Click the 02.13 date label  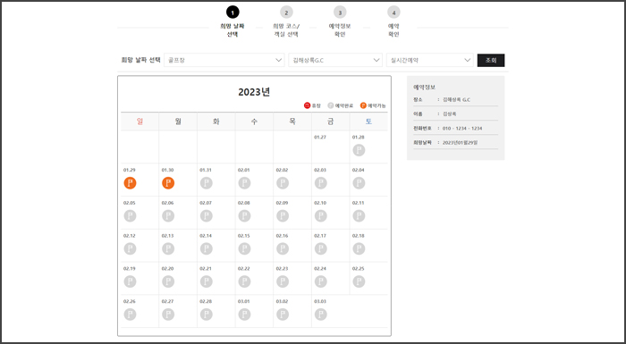[168, 236]
